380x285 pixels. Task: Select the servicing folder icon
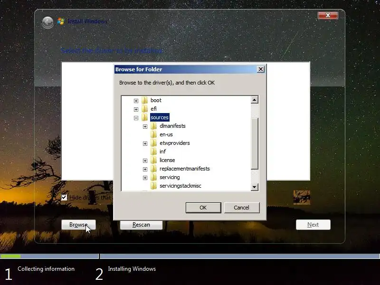click(153, 177)
